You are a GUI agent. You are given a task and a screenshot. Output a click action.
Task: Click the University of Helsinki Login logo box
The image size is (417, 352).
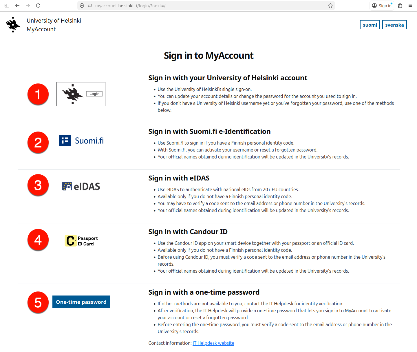tap(81, 94)
